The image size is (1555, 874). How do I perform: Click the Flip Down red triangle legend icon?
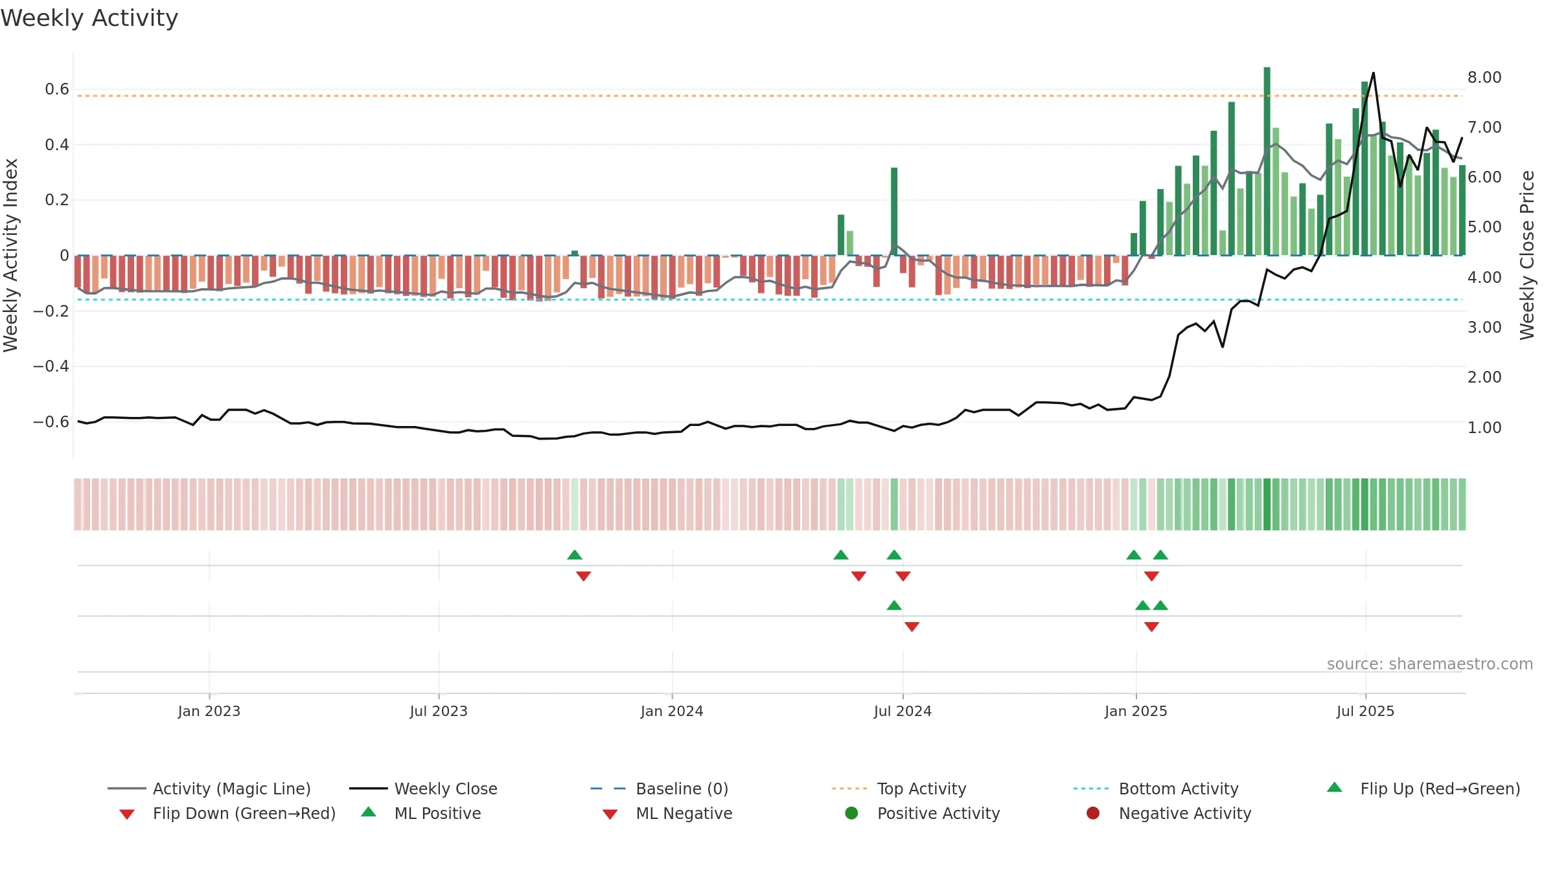(x=127, y=814)
